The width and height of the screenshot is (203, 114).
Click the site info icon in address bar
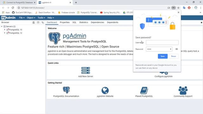point(19,8)
